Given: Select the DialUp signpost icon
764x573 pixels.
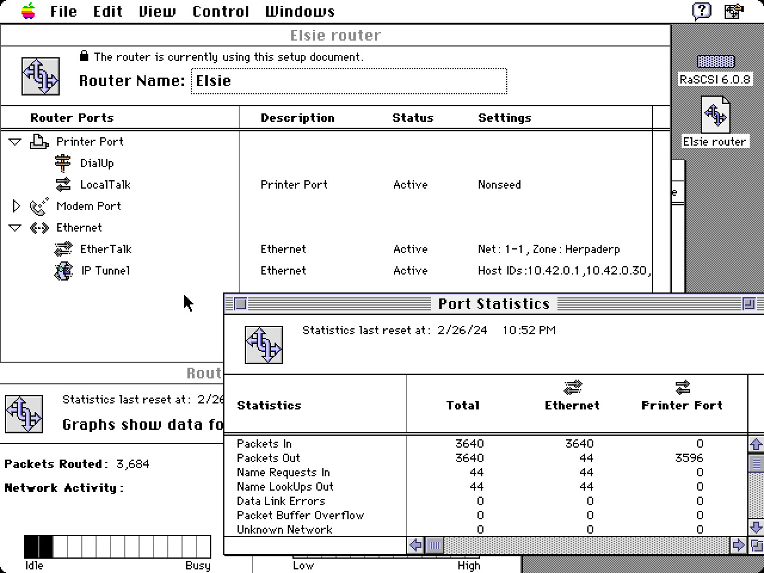Looking at the screenshot, I should point(63,163).
